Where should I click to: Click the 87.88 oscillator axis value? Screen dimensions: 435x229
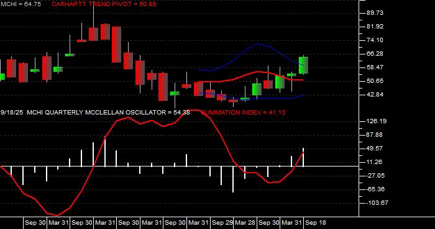(x=375, y=135)
